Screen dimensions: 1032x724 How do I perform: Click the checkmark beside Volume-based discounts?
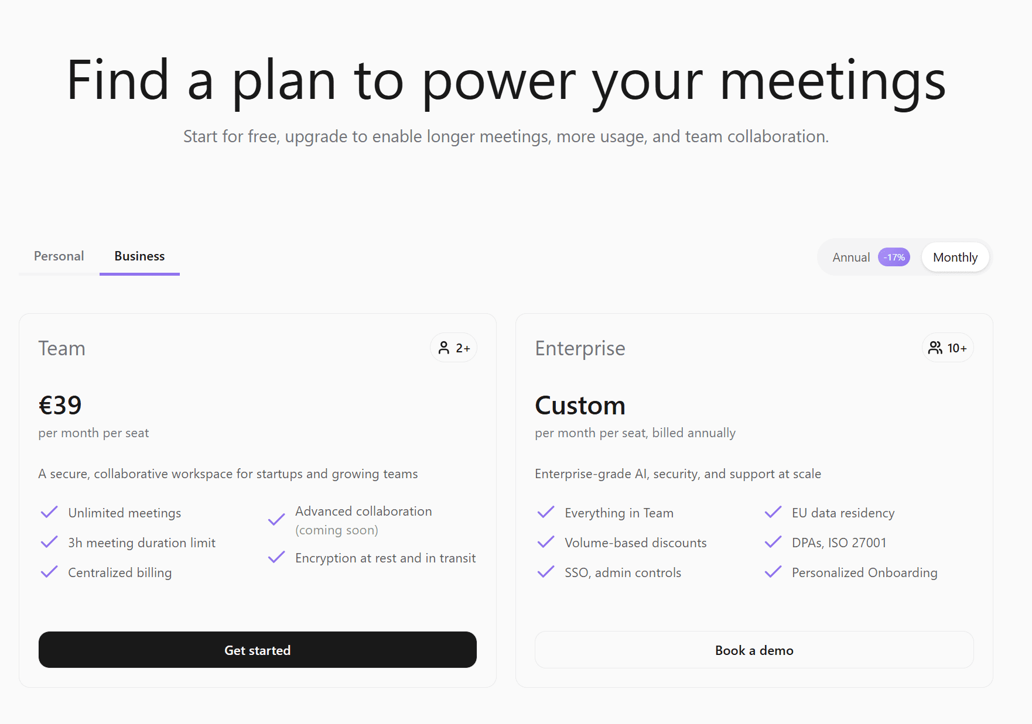coord(546,543)
